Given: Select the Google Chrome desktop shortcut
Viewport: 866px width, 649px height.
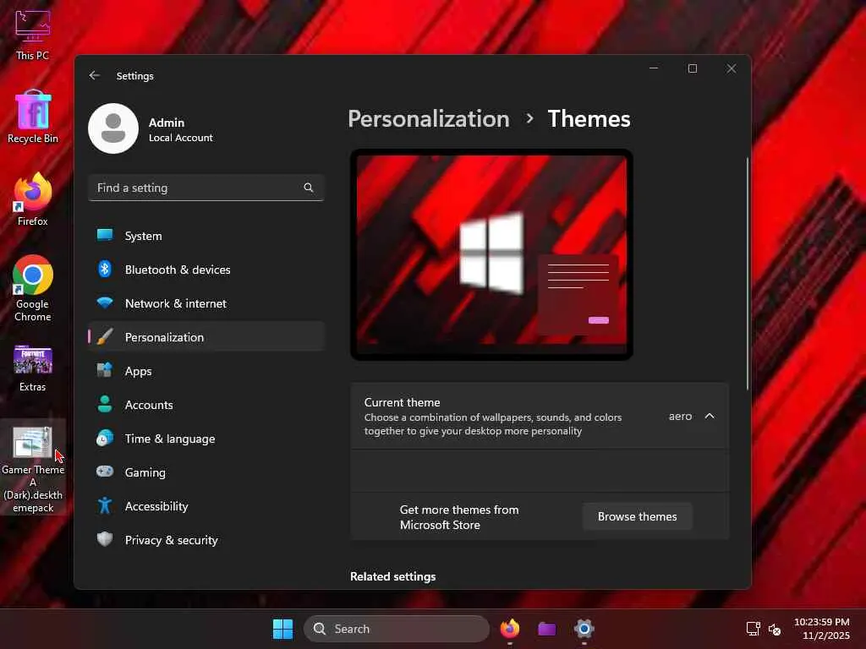Looking at the screenshot, I should tap(33, 289).
